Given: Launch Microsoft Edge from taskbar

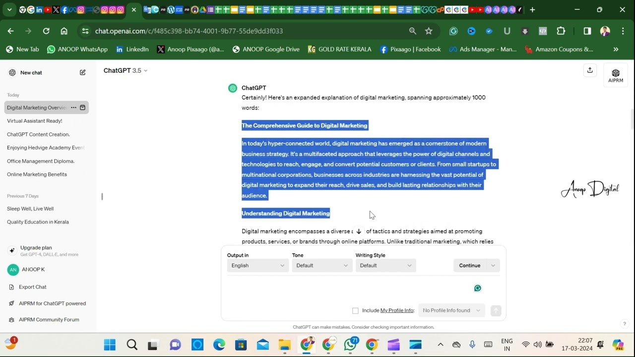Looking at the screenshot, I should pyautogui.click(x=219, y=345).
